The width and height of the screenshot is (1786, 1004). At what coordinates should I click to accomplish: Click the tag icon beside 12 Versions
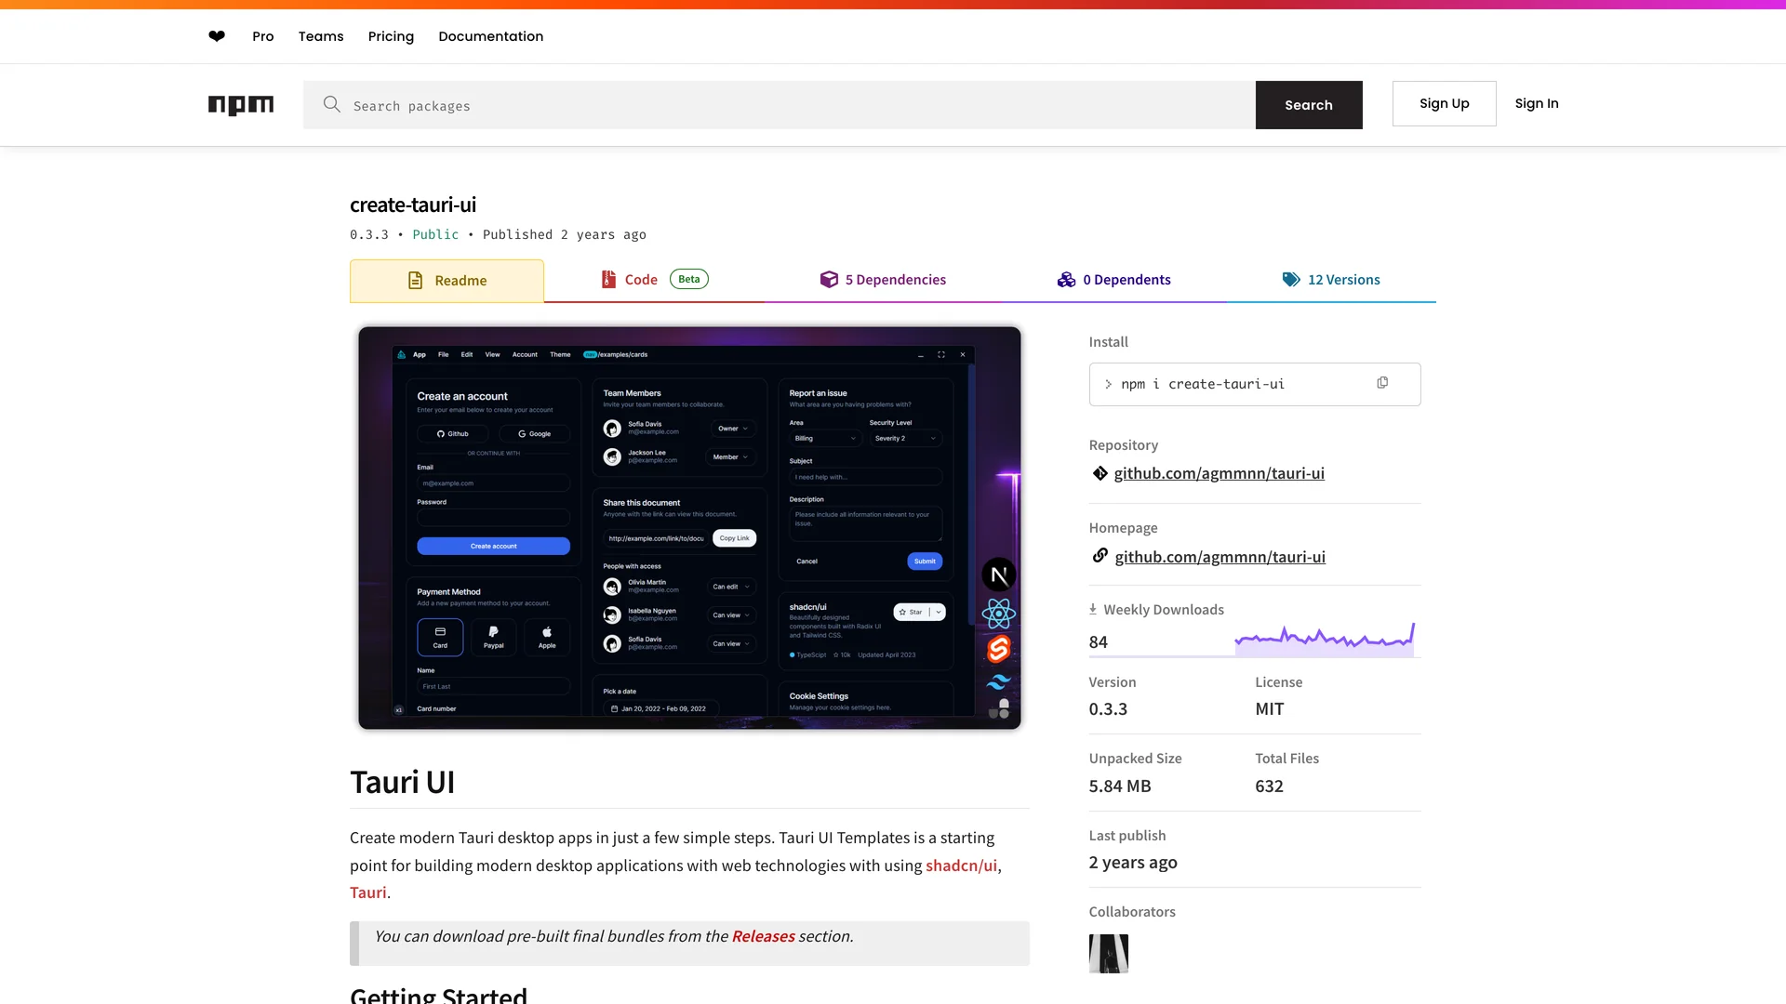pos(1290,279)
